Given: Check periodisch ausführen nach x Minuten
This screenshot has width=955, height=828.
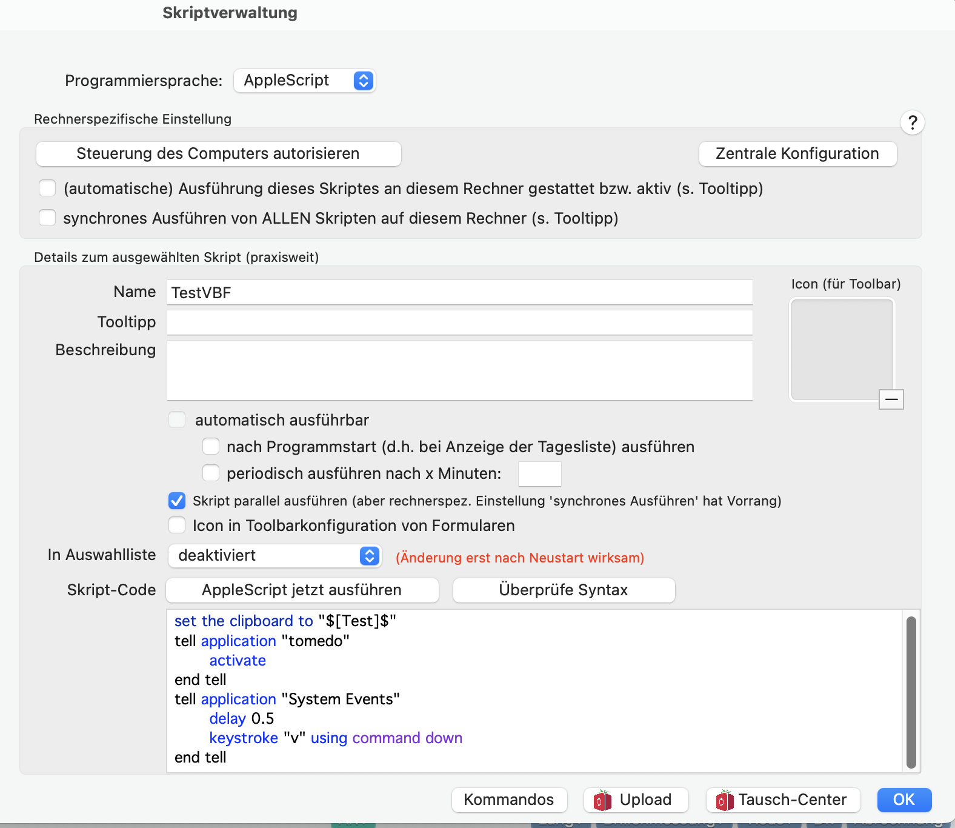Looking at the screenshot, I should 211,473.
